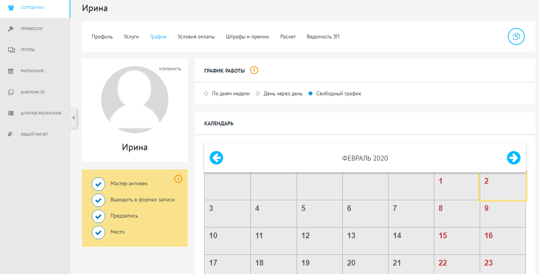Click the Шаблоны ЗП copy icon
The width and height of the screenshot is (539, 274).
[x=11, y=92]
